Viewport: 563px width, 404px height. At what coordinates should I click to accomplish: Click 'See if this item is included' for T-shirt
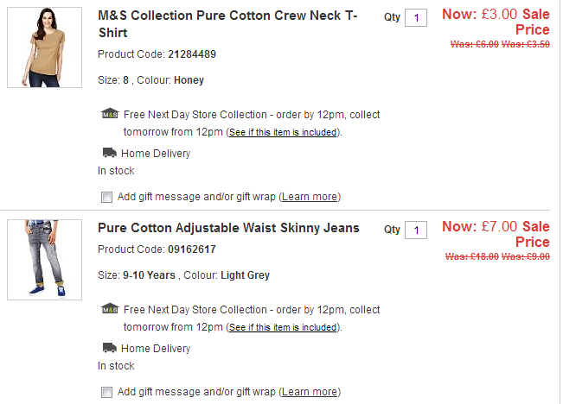tap(284, 133)
